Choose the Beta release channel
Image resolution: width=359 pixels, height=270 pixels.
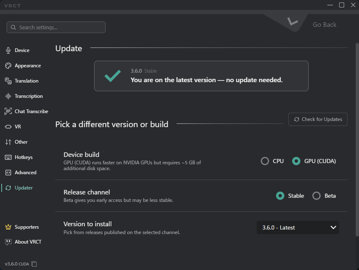316,196
